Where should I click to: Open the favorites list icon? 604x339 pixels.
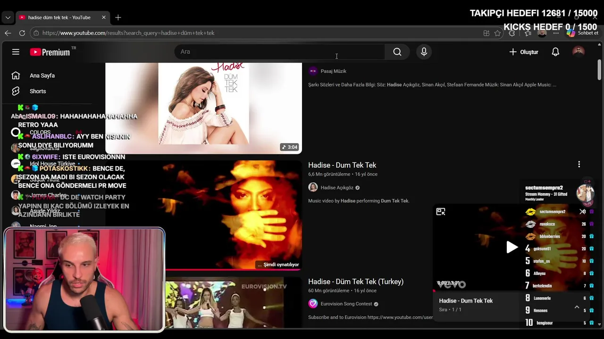coord(528,33)
